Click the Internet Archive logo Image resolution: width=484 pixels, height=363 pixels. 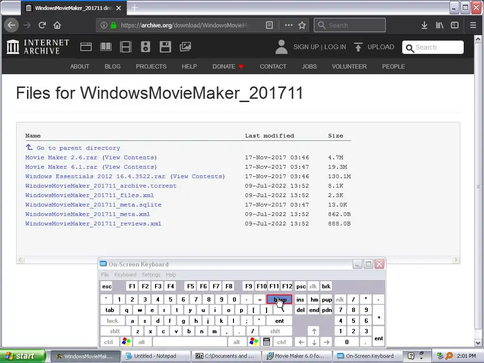pyautogui.click(x=38, y=47)
